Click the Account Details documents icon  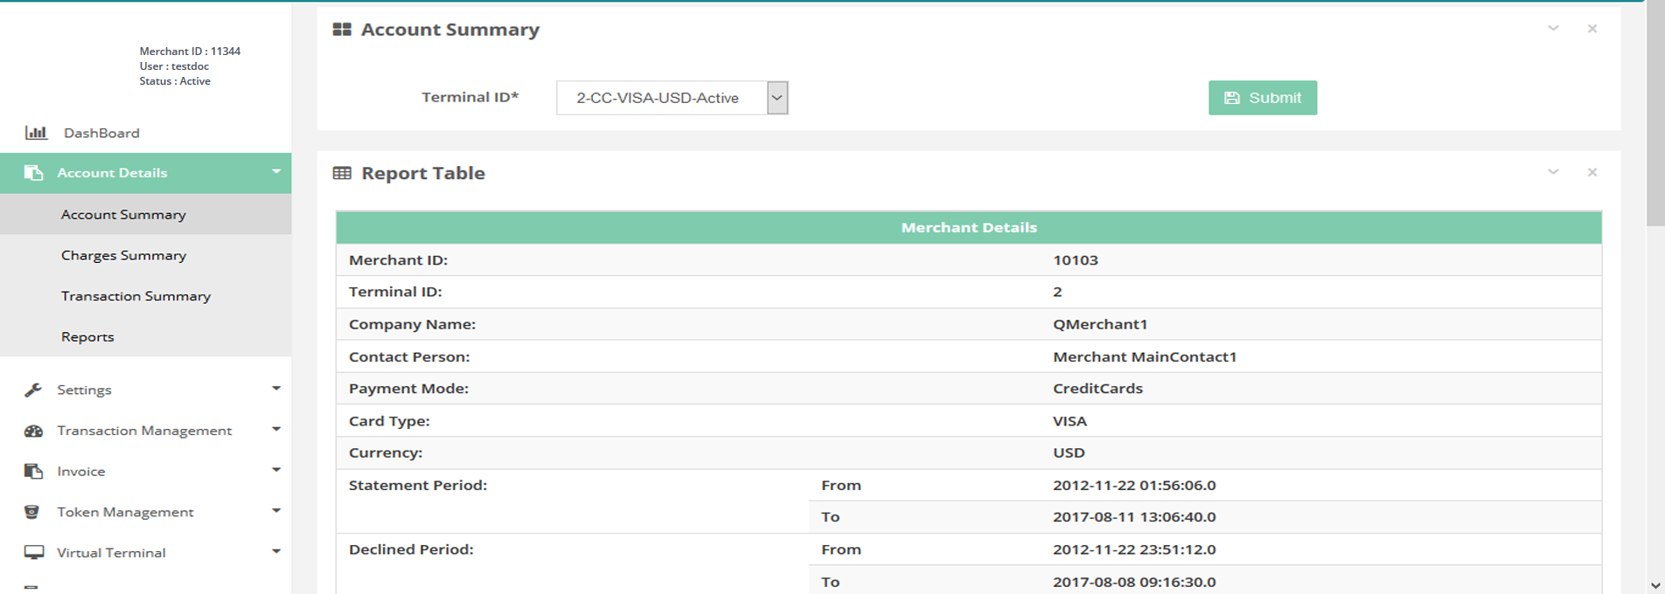coord(33,173)
